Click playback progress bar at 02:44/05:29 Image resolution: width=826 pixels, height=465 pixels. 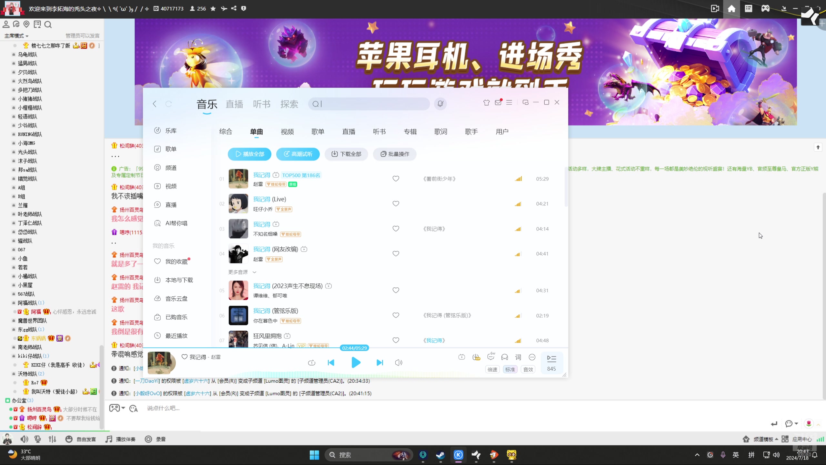[354, 348]
